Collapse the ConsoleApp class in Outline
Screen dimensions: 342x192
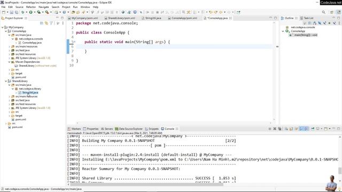[283, 31]
